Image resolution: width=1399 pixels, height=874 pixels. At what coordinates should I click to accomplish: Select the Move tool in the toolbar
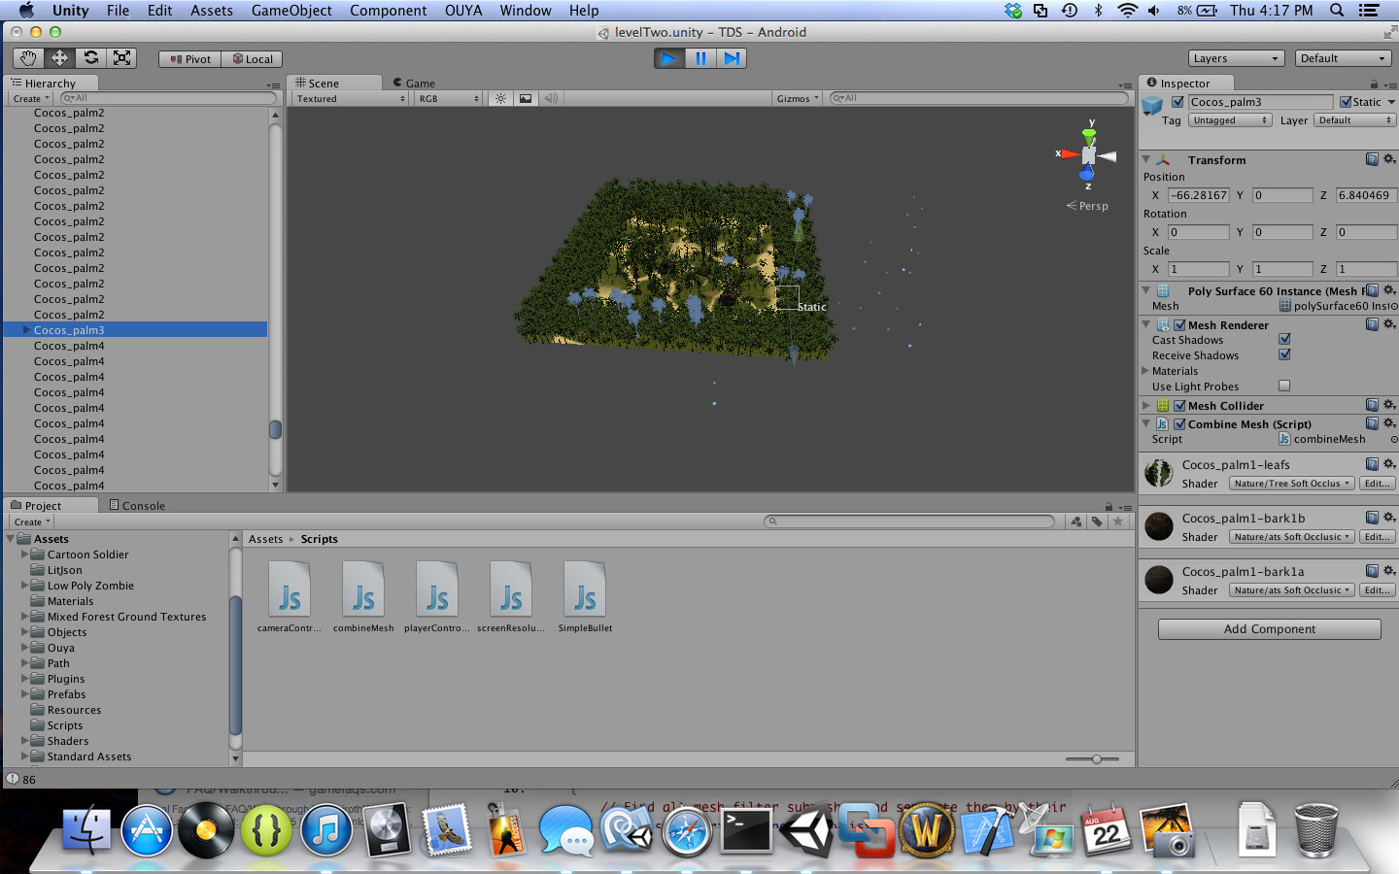click(x=58, y=58)
